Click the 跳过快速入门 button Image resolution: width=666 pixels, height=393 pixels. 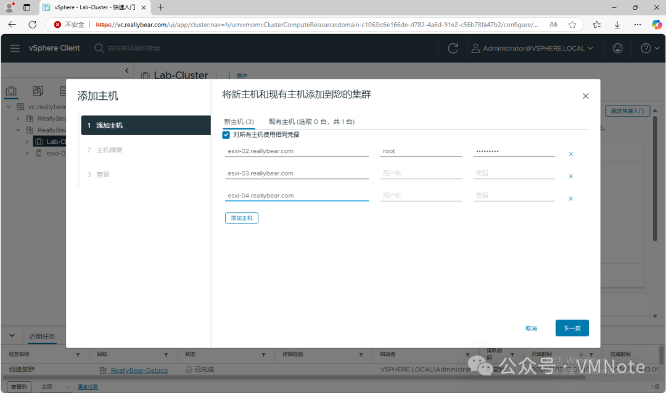pos(627,111)
